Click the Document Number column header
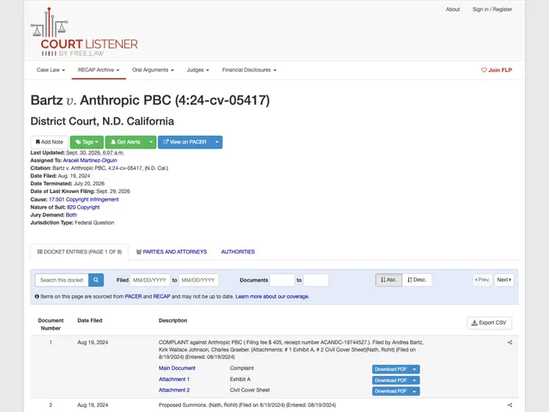The width and height of the screenshot is (549, 412). tap(51, 324)
